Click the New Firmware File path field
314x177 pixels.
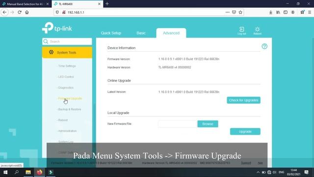point(178,124)
